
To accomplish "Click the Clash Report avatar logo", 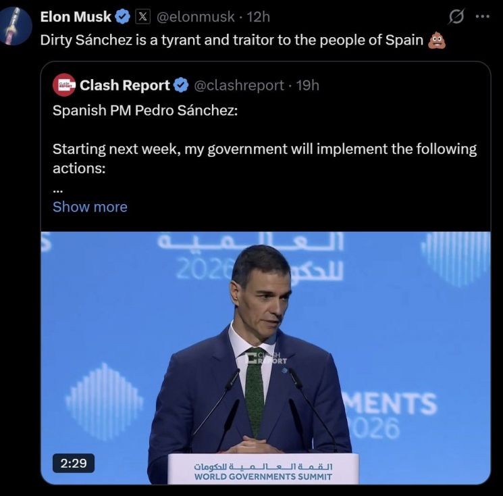I will pos(64,85).
